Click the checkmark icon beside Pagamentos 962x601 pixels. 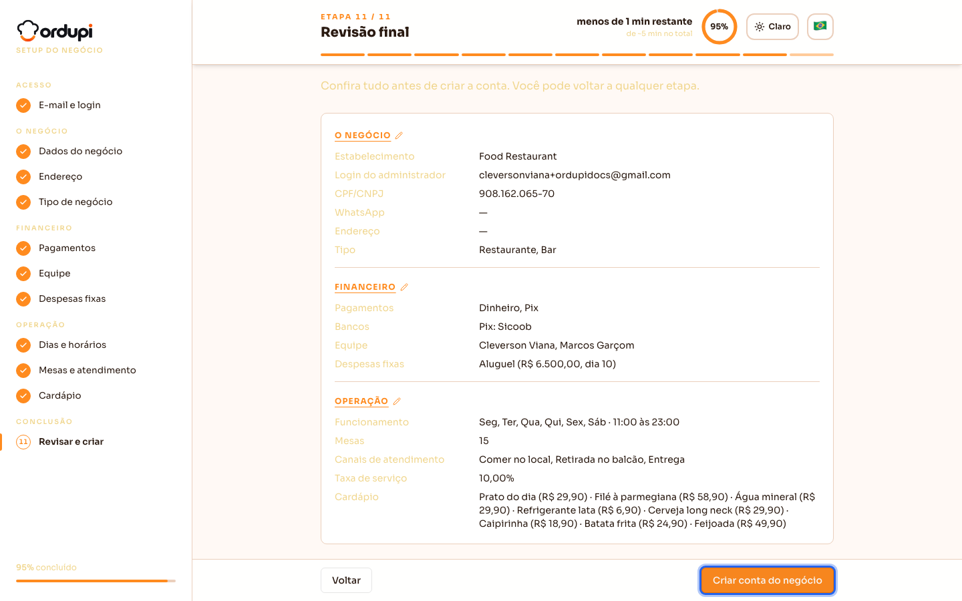[23, 248]
